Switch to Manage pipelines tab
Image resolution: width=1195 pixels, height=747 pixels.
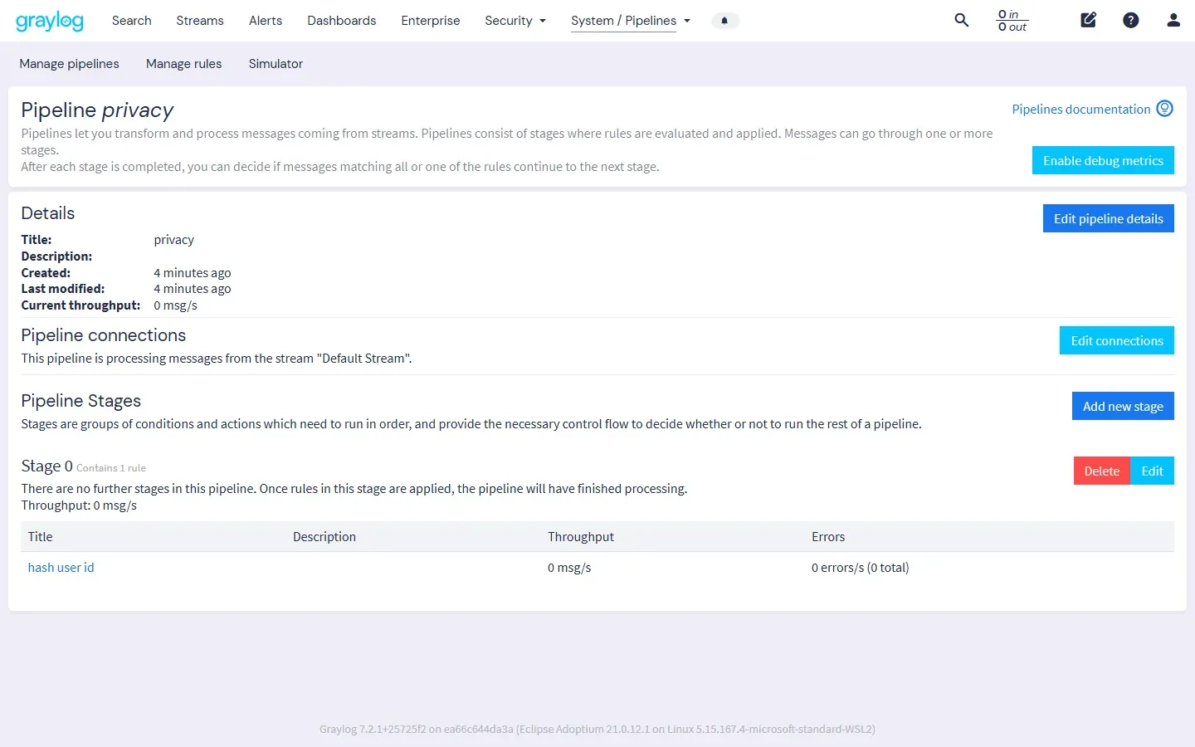pos(69,64)
